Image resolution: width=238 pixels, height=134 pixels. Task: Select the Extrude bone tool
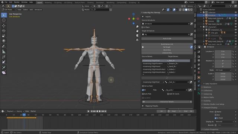coord(4,67)
